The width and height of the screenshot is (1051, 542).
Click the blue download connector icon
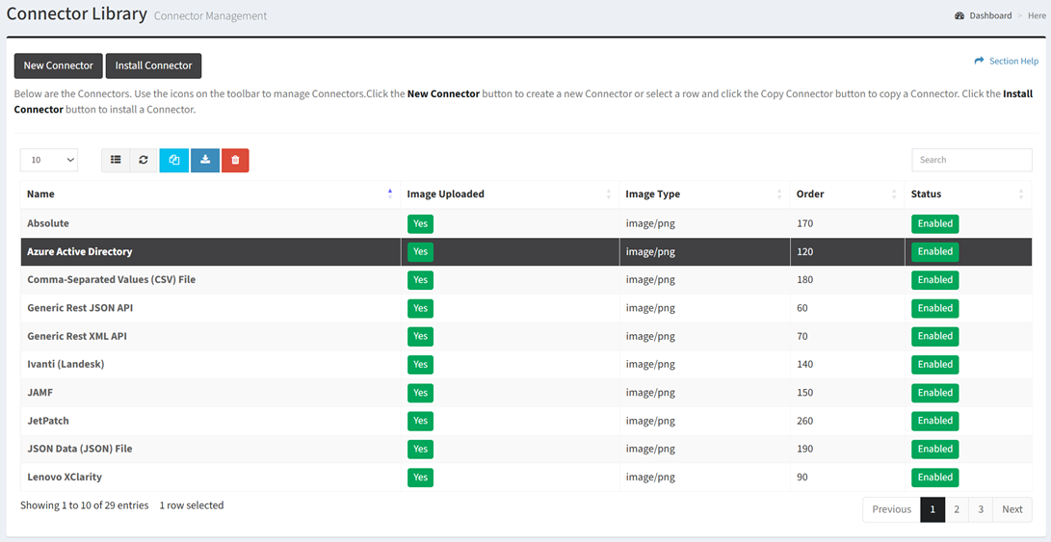tap(205, 160)
